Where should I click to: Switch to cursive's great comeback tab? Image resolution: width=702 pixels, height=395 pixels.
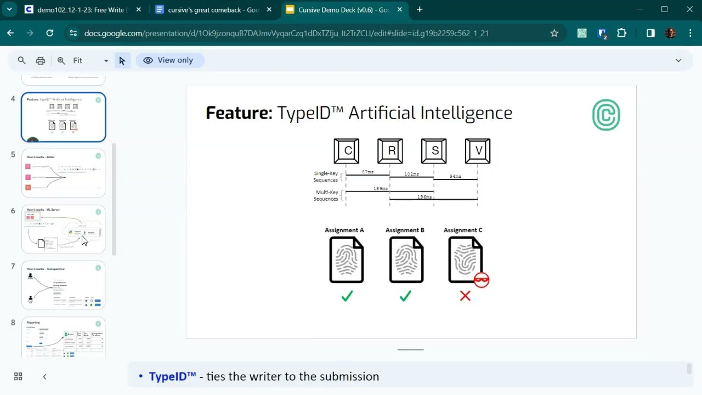[214, 10]
